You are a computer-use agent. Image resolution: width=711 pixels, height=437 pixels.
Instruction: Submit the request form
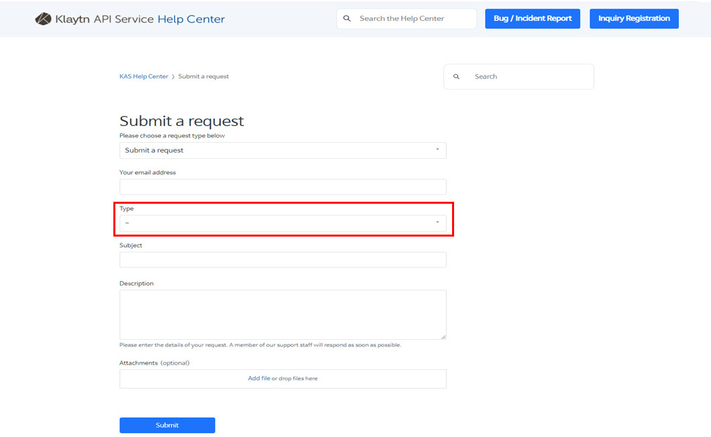point(167,425)
